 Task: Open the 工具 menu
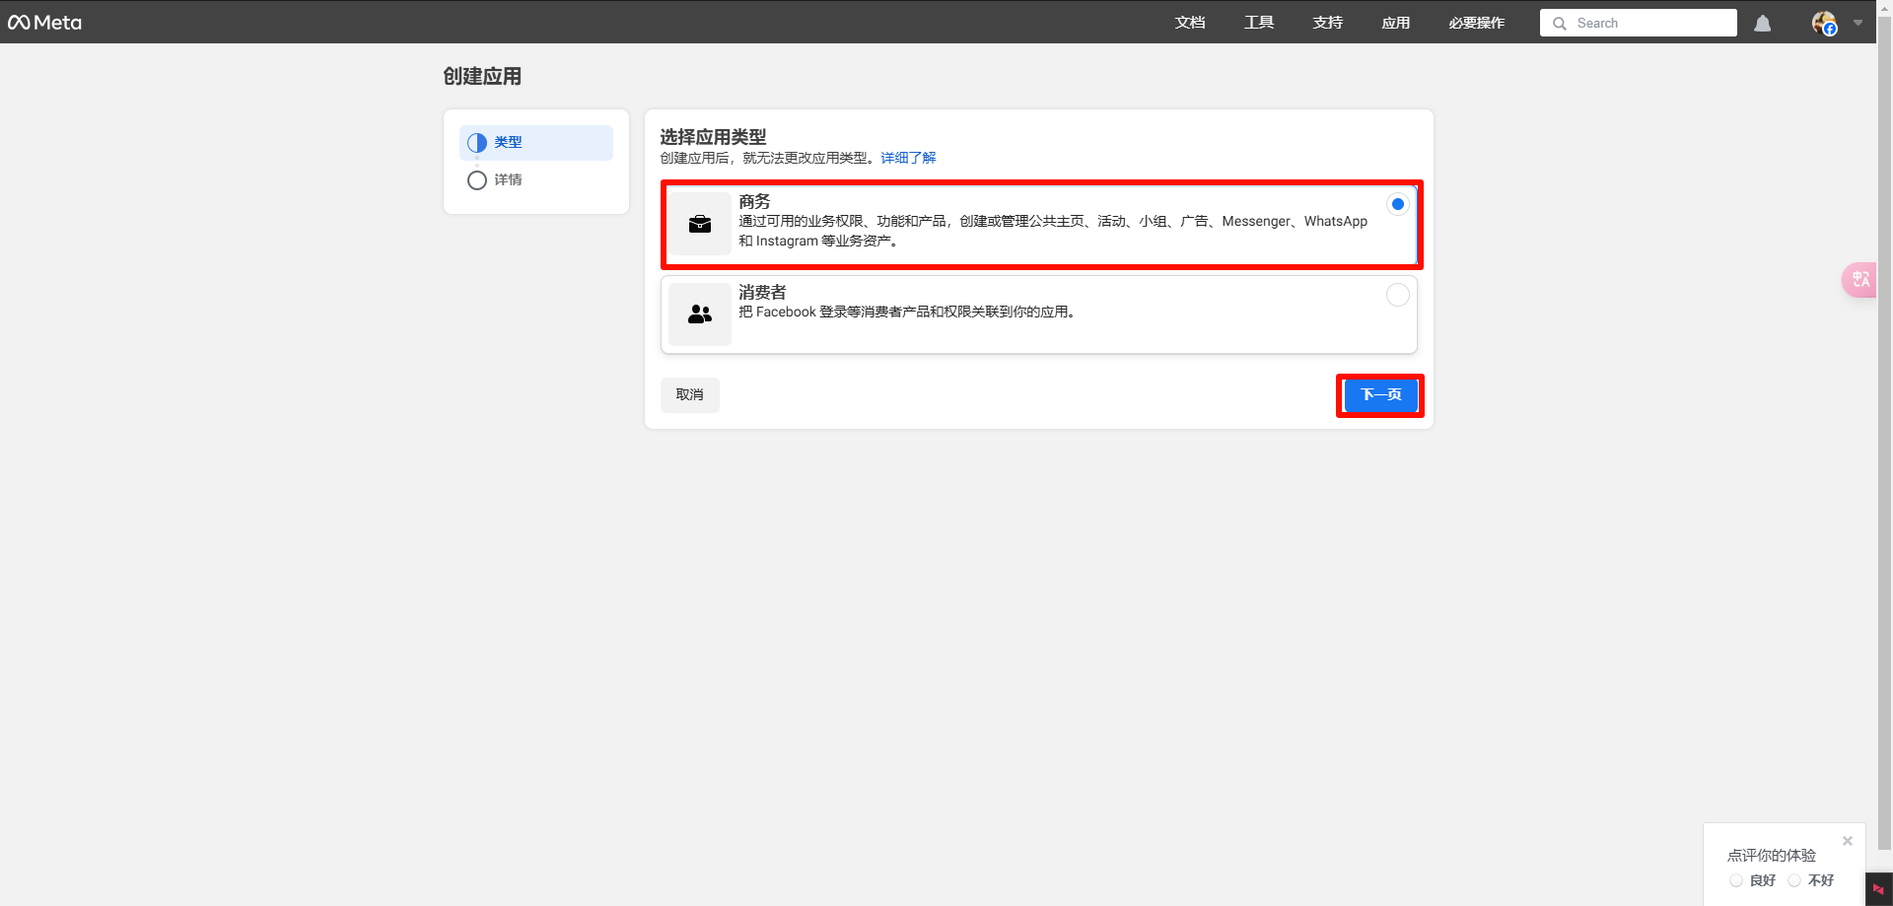[1259, 23]
